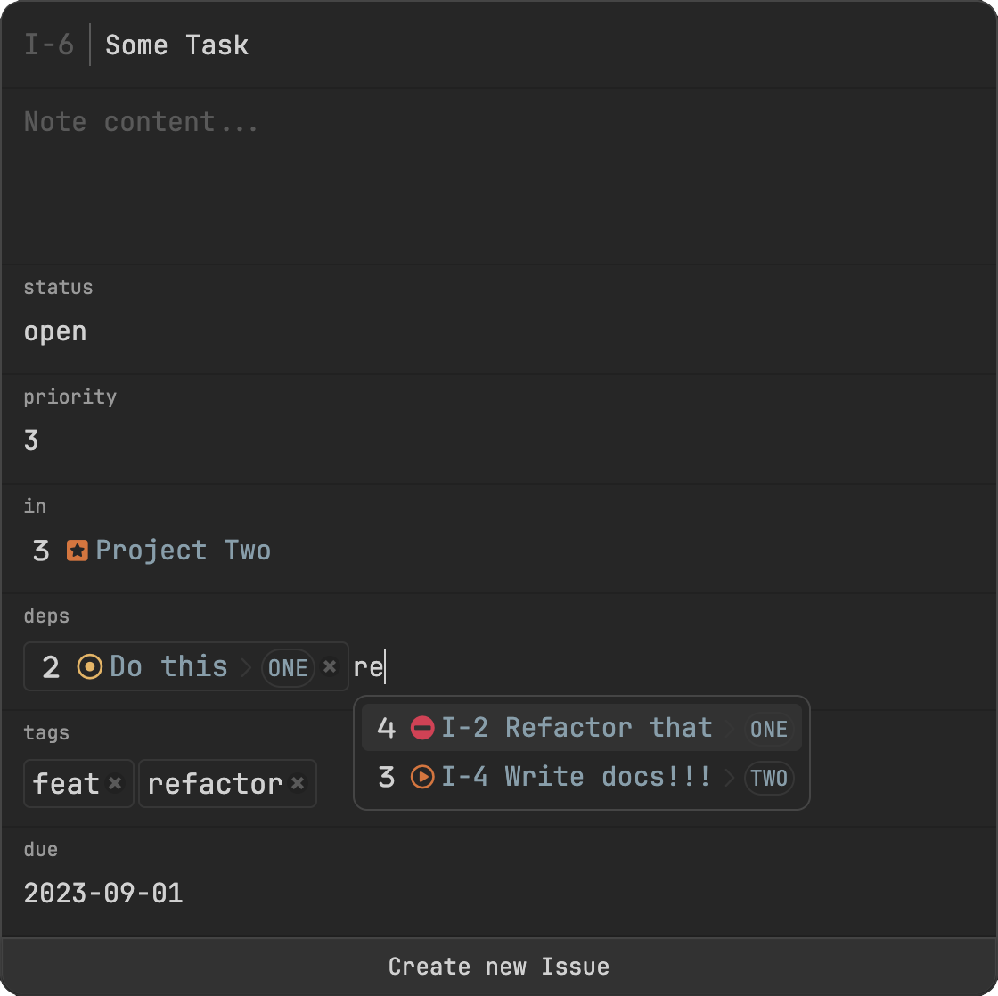The width and height of the screenshot is (998, 996).
Task: Click into the Note content area
Action: pyautogui.click(x=499, y=176)
